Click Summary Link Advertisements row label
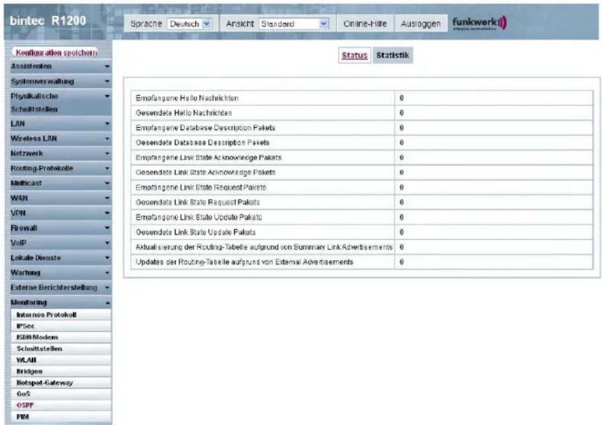The image size is (602, 425). point(264,247)
